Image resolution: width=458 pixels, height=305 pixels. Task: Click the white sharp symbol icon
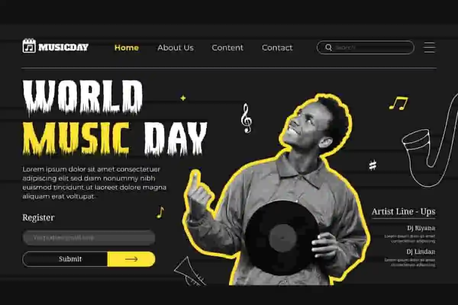pyautogui.click(x=373, y=165)
